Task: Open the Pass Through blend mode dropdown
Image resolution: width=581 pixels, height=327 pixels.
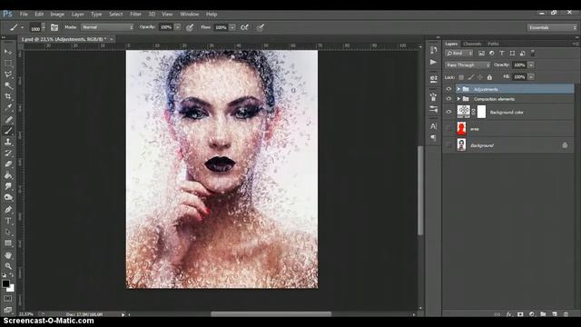Action: click(468, 64)
